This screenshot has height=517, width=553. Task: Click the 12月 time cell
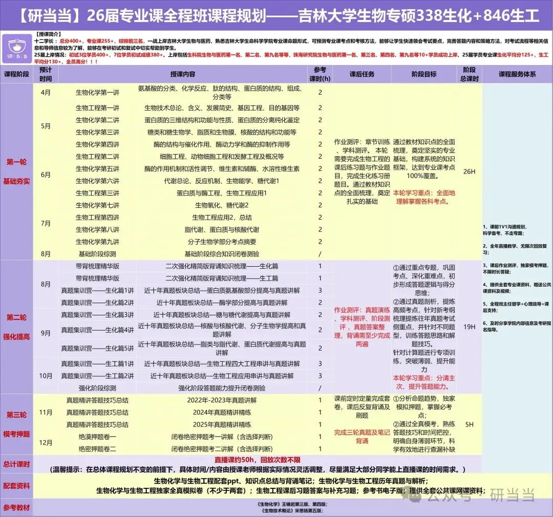[x=46, y=443]
